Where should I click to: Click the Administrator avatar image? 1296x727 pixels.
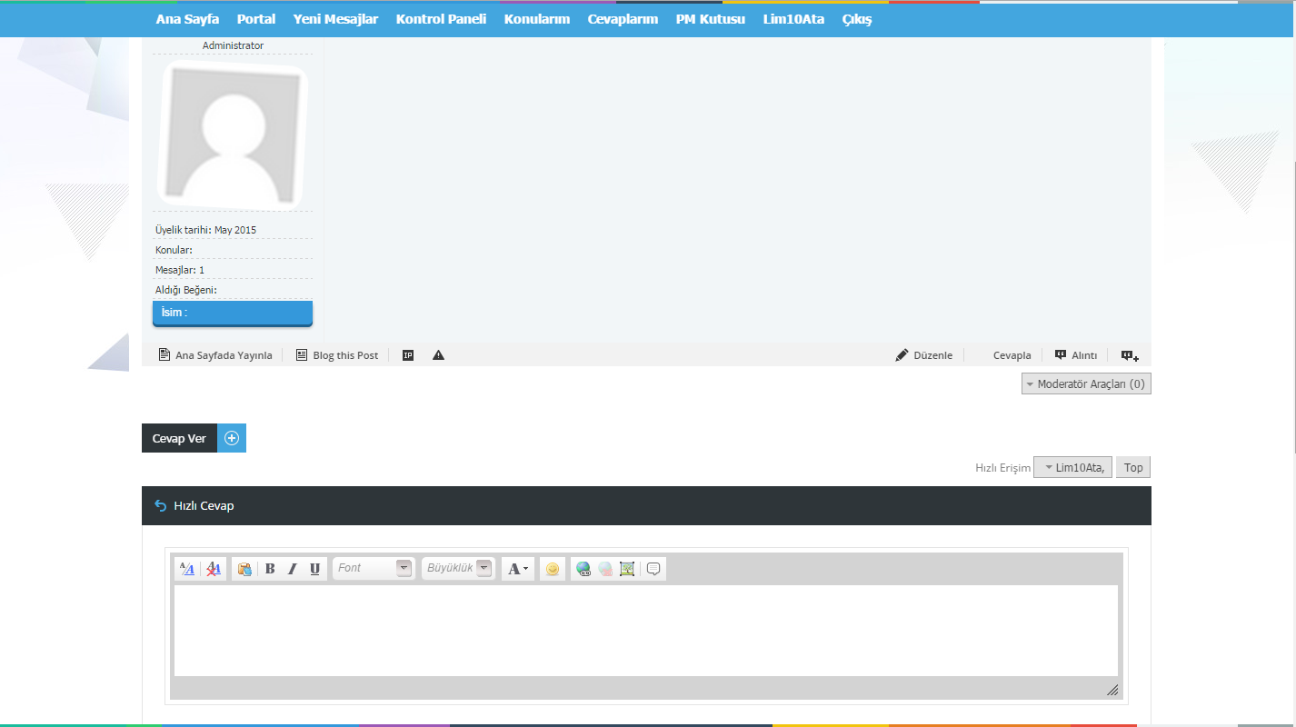point(233,136)
